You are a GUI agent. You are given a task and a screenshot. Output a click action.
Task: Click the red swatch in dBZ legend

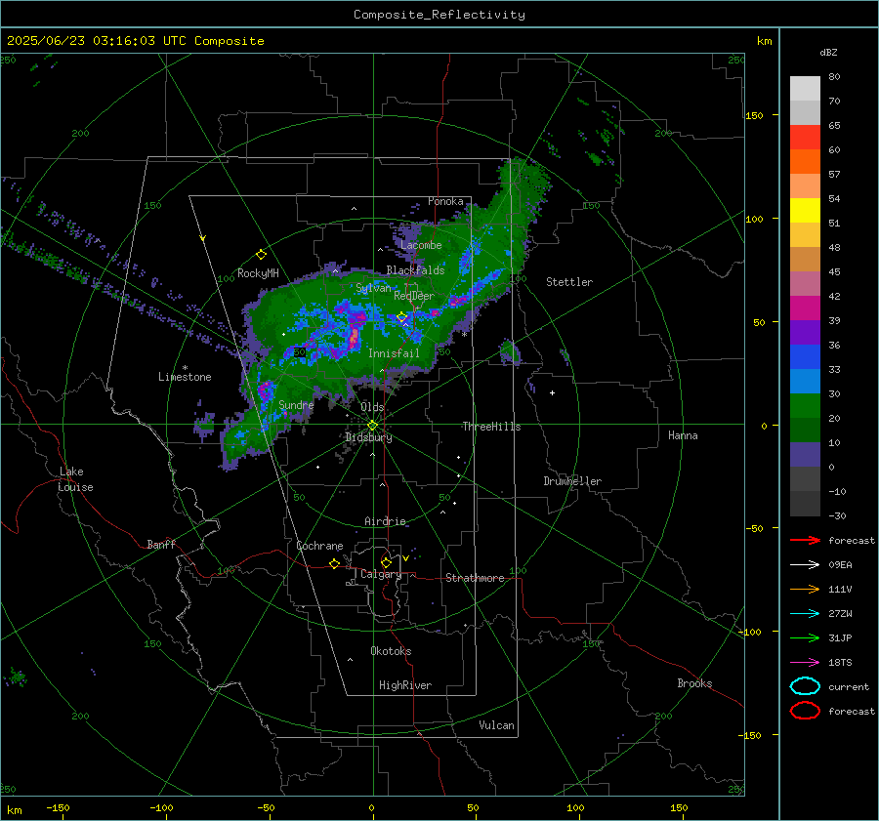tap(805, 137)
